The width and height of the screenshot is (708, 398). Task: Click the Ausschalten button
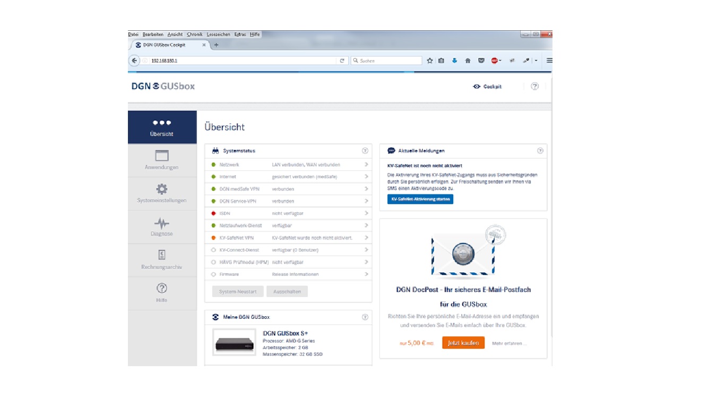[x=287, y=292]
